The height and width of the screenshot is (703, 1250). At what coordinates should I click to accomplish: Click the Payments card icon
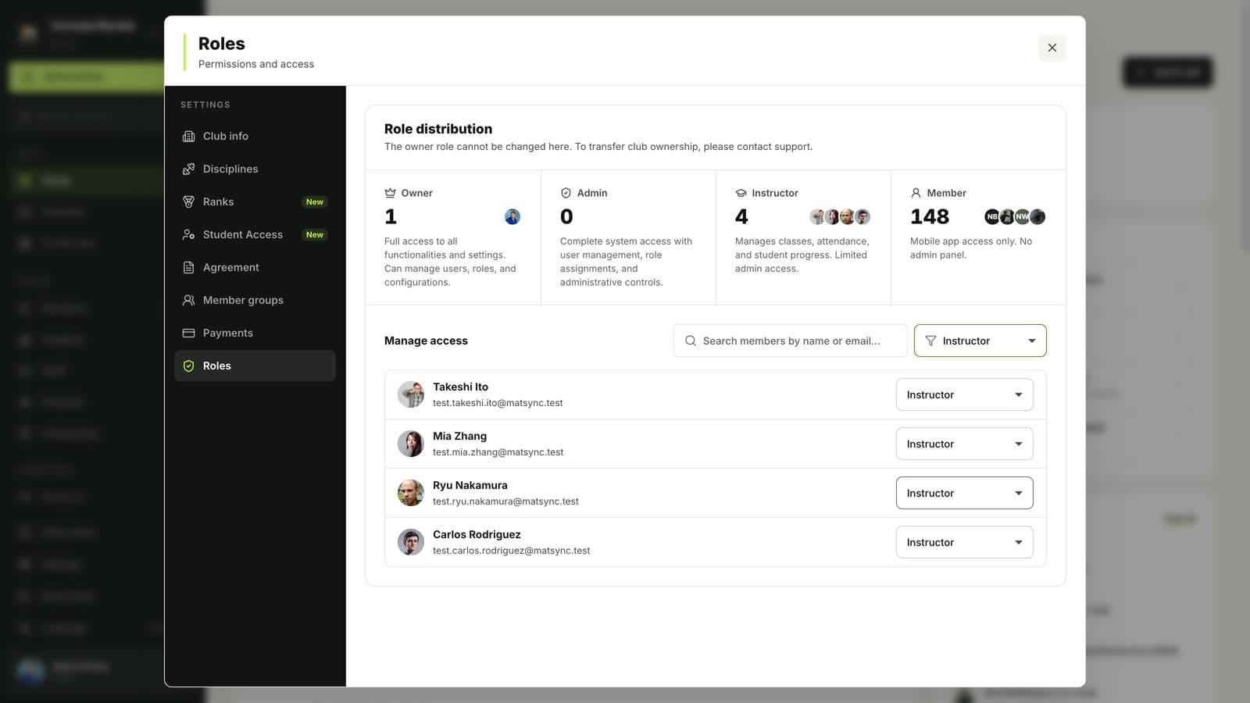click(188, 333)
